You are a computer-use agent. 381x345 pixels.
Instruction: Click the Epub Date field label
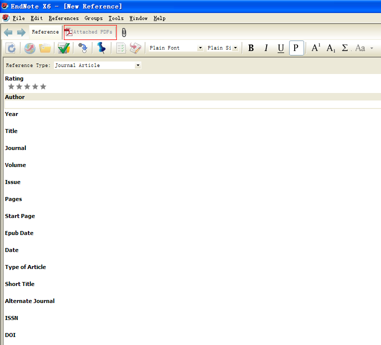coord(19,233)
